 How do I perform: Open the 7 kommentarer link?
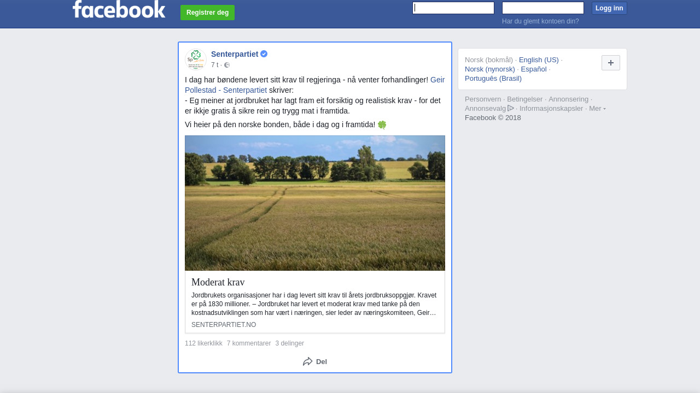point(249,343)
